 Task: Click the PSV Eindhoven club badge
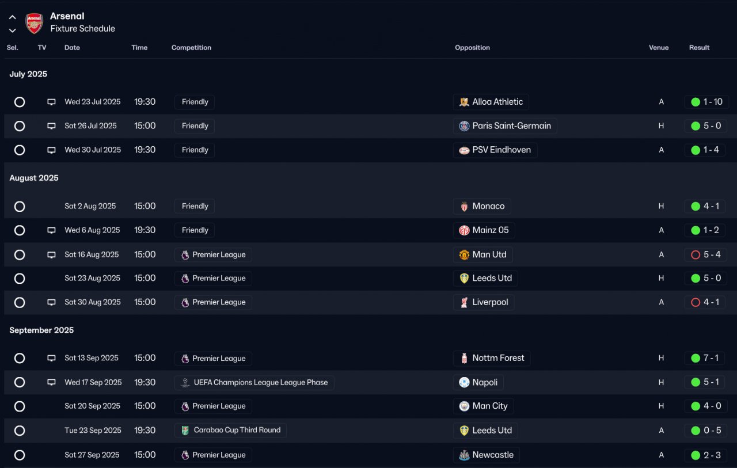(464, 150)
